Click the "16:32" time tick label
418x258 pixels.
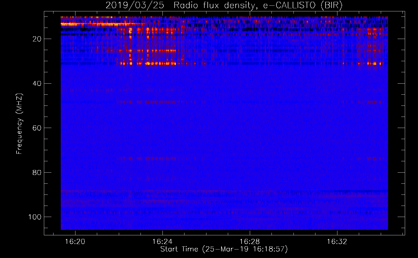(x=337, y=242)
